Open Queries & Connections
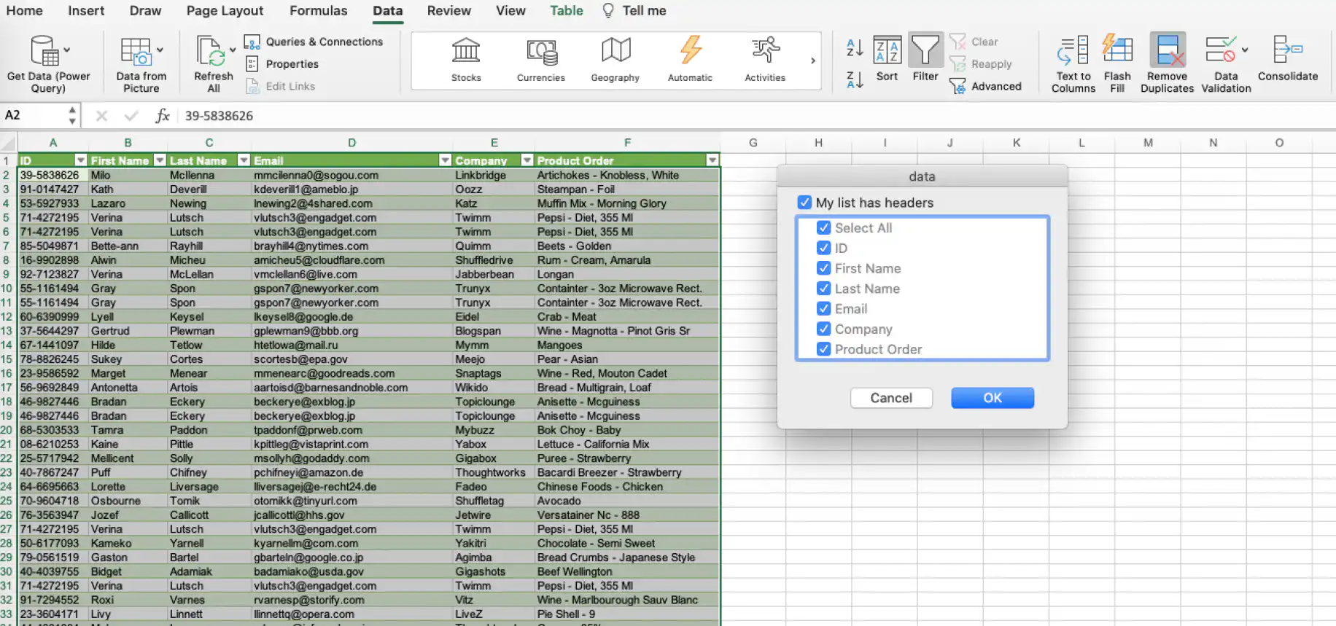The width and height of the screenshot is (1336, 626). [314, 42]
